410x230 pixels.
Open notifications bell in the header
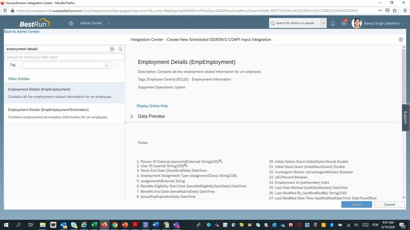(x=333, y=23)
